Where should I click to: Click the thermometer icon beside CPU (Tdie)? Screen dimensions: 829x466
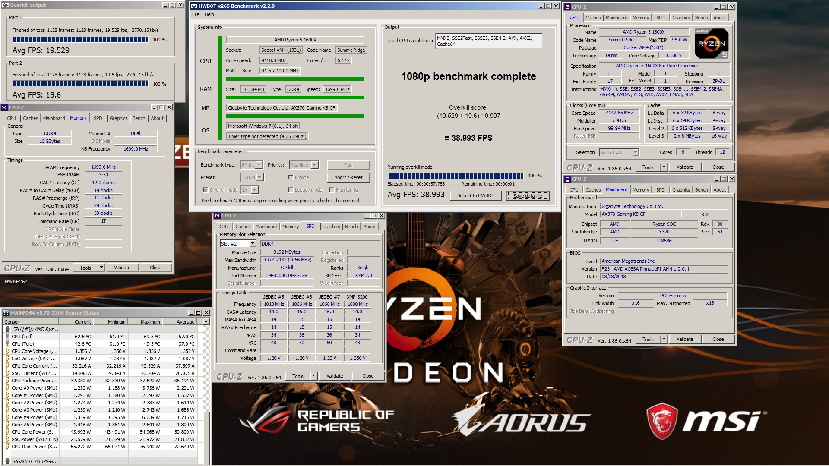(x=7, y=344)
